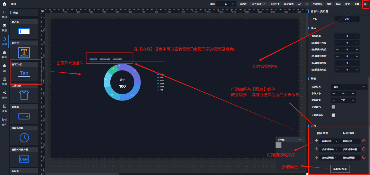Click the zoom value field showing 67
Screen dimensions: 370x175
coord(226,4)
